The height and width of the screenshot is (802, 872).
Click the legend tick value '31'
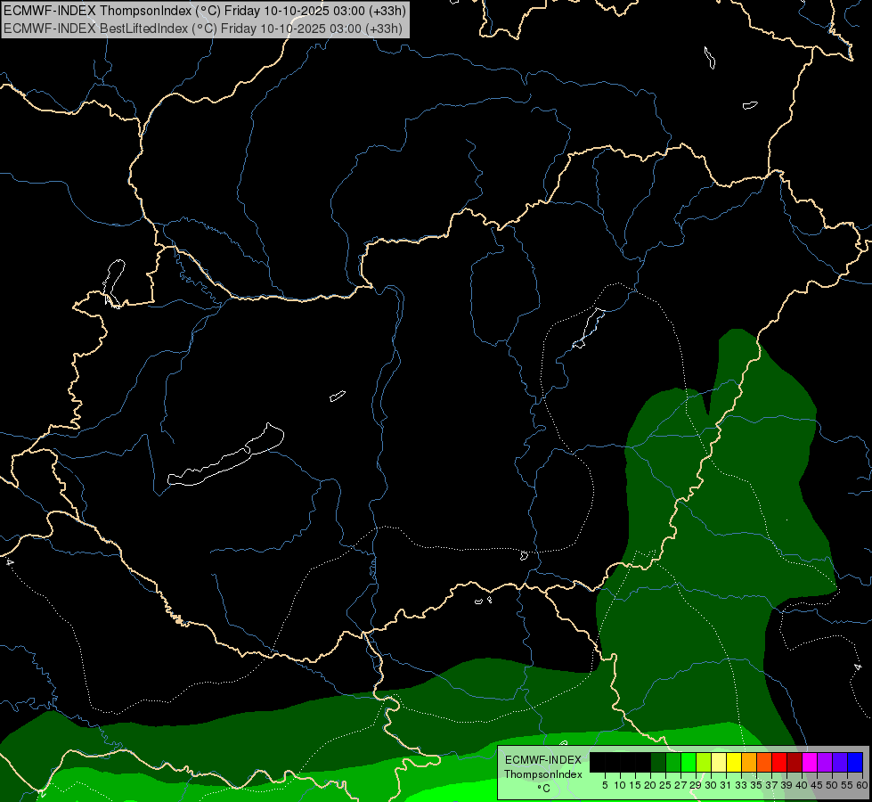[725, 785]
